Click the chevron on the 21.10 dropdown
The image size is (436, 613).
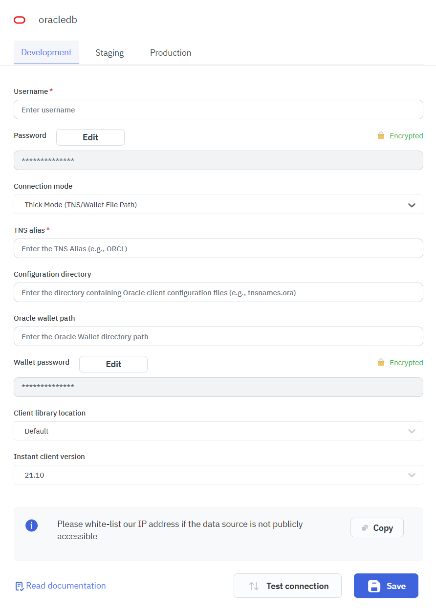point(412,475)
